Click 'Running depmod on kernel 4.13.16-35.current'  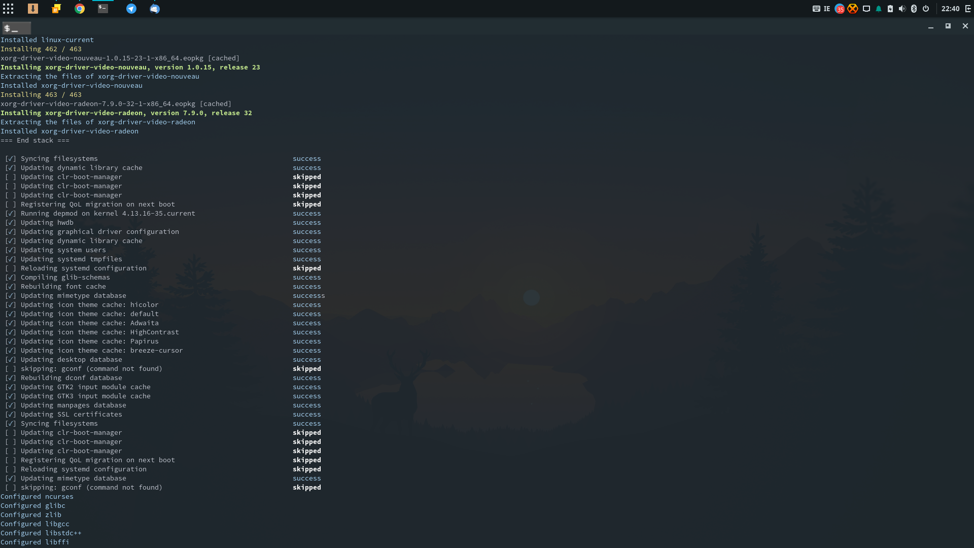click(x=108, y=213)
